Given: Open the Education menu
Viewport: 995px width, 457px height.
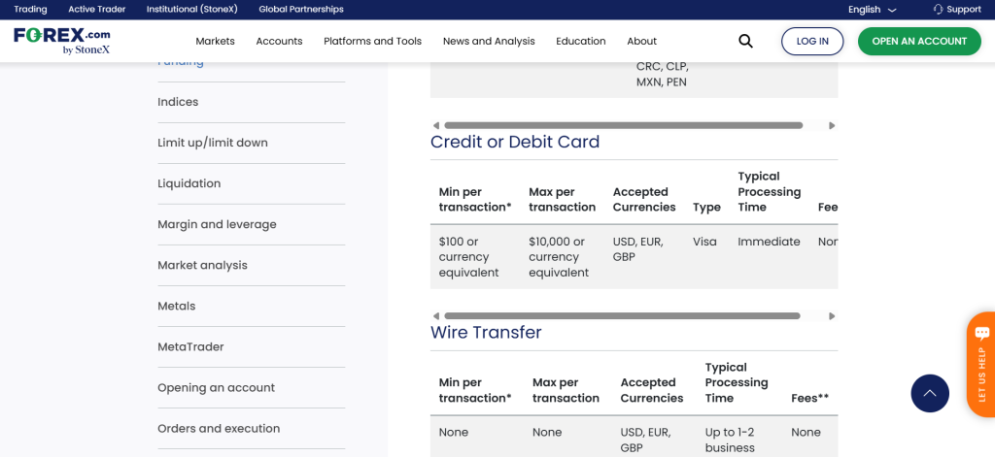Looking at the screenshot, I should [x=581, y=41].
